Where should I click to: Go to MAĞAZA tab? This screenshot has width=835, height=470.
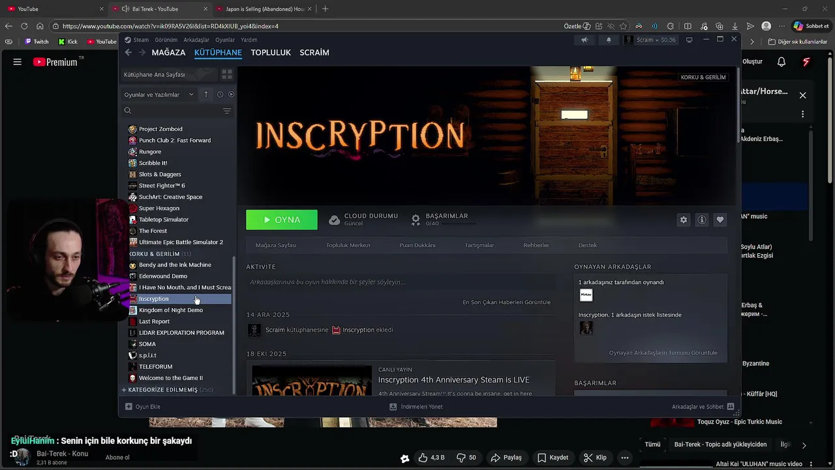point(168,52)
